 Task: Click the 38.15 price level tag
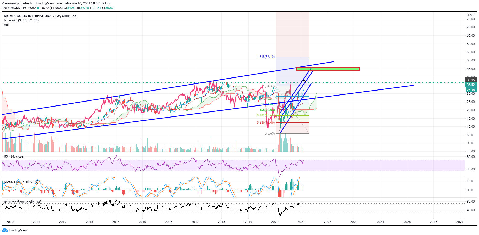pyautogui.click(x=471, y=80)
